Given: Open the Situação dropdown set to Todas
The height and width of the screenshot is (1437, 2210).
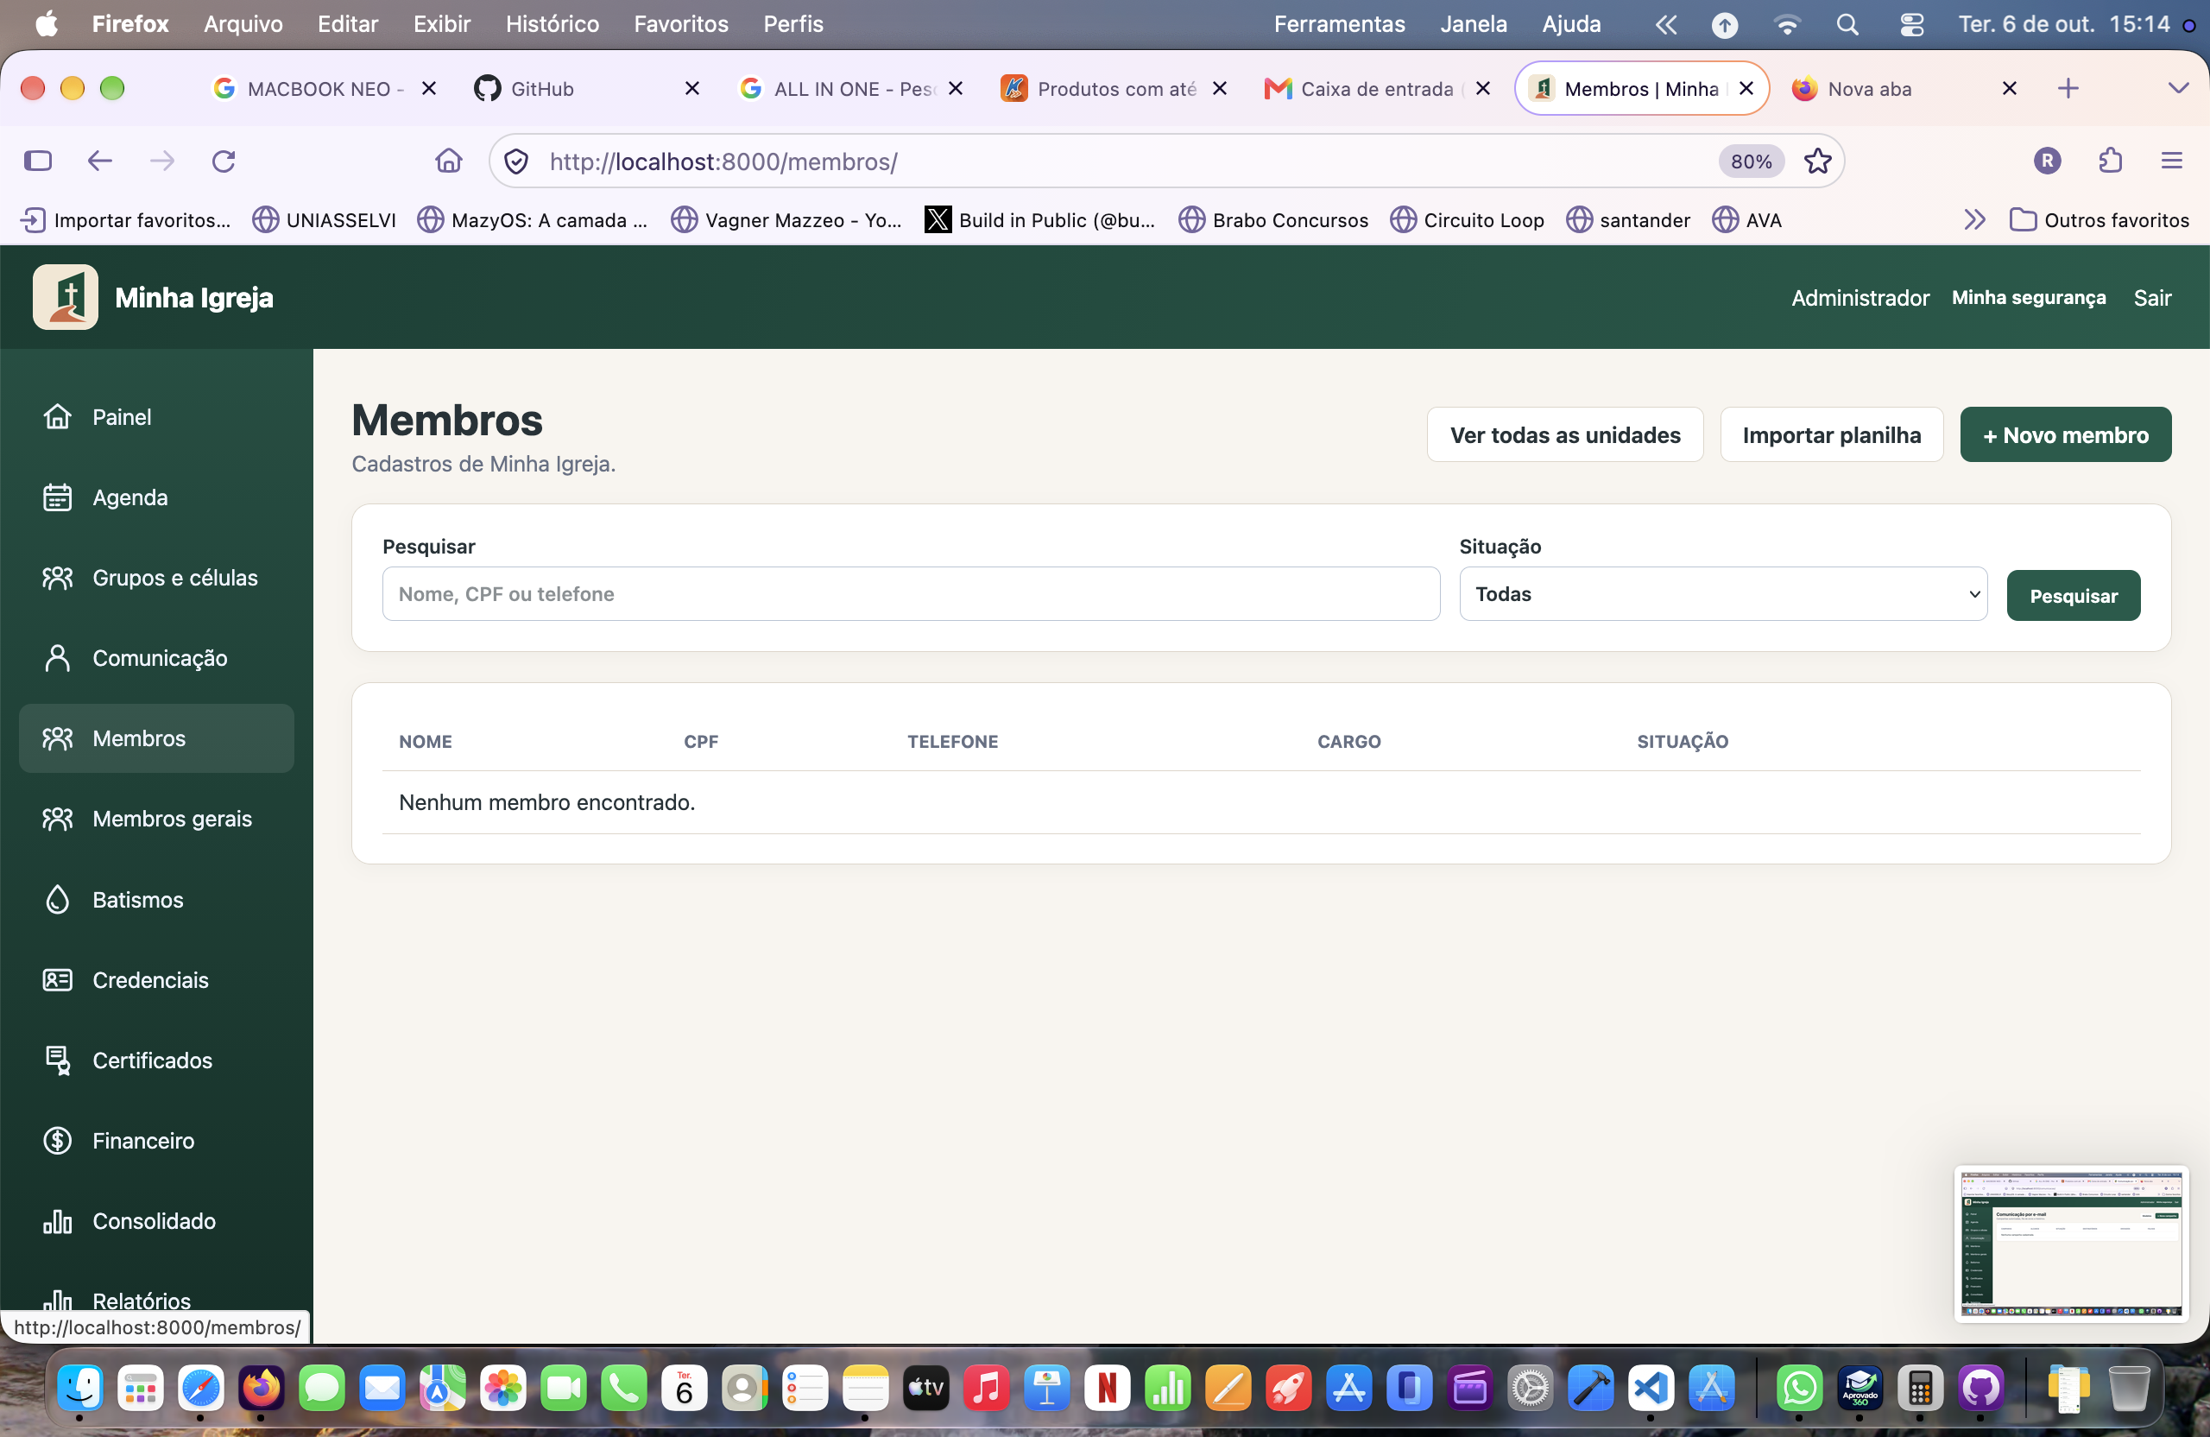Looking at the screenshot, I should coord(1722,593).
